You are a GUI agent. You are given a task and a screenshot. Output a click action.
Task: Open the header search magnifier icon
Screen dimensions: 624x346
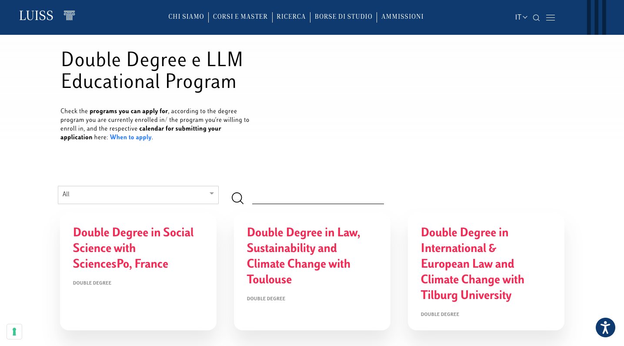pyautogui.click(x=536, y=18)
